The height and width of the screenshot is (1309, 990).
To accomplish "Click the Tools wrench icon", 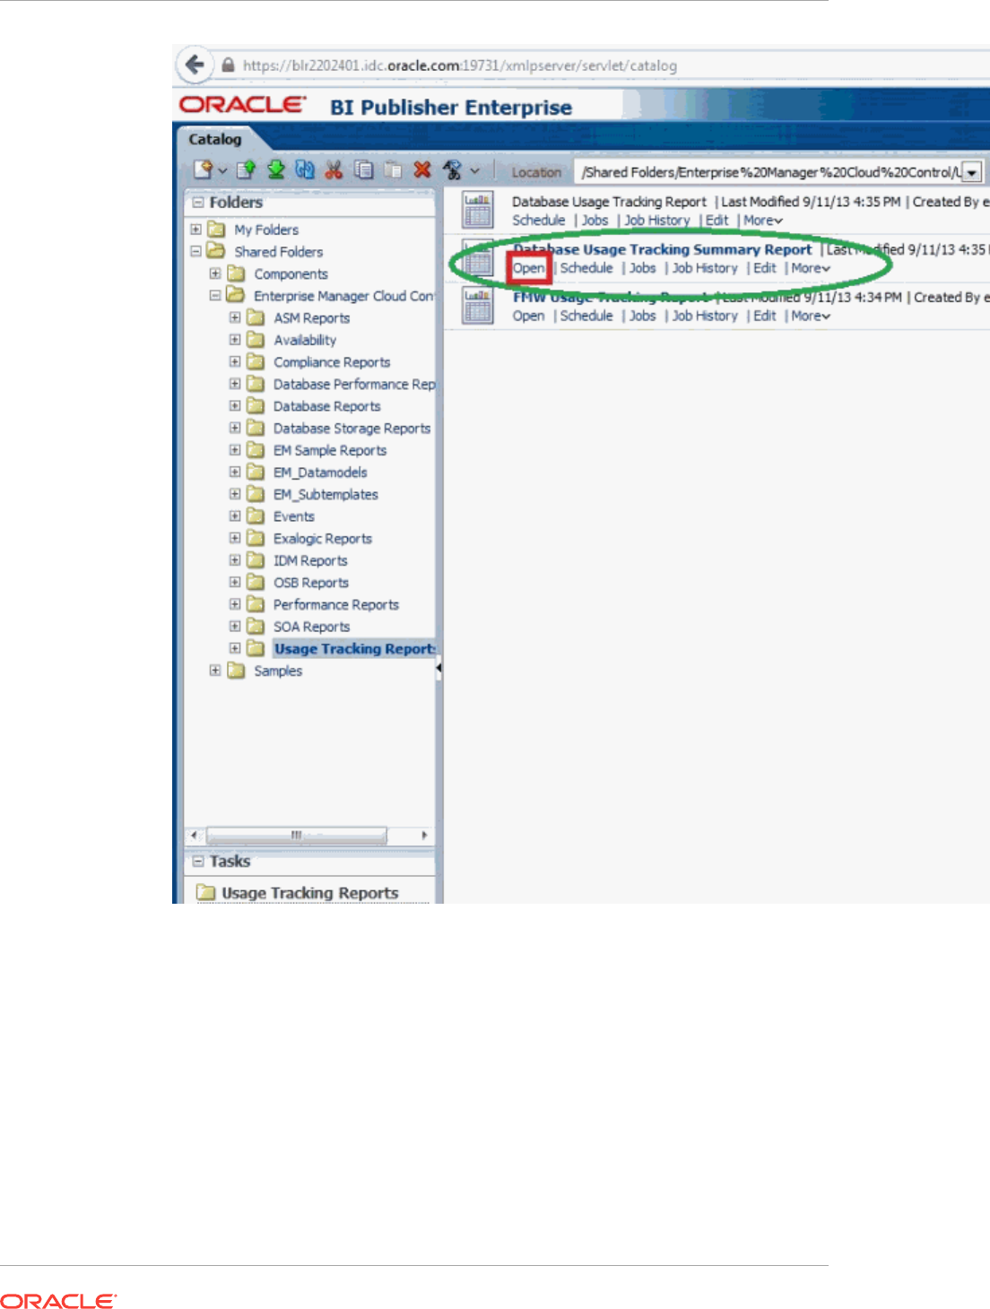I will coord(452,169).
